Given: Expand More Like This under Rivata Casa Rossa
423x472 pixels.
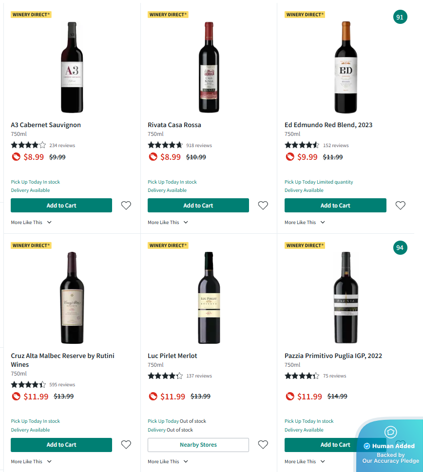Looking at the screenshot, I should pyautogui.click(x=168, y=223).
